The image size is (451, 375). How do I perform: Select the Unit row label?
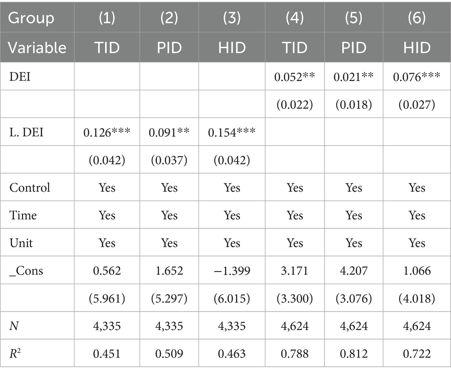click(22, 243)
